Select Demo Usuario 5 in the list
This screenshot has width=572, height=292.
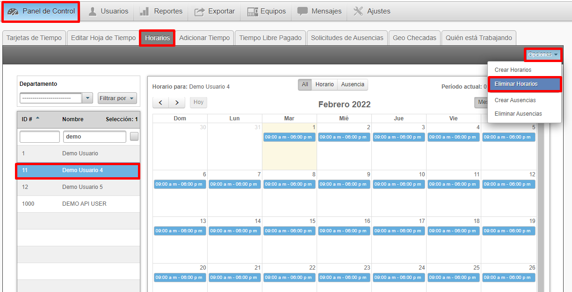(x=82, y=187)
